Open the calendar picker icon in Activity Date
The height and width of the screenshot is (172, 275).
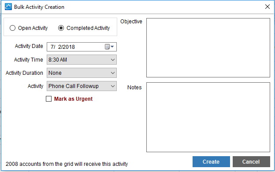(109, 47)
